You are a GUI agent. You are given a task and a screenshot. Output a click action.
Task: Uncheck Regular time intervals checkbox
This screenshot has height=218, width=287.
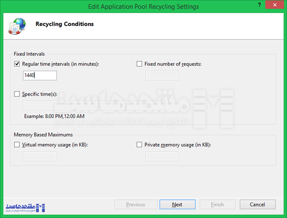[x=17, y=64]
